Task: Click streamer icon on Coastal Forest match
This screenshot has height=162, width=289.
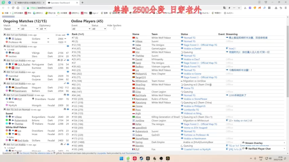Action: 65,95
